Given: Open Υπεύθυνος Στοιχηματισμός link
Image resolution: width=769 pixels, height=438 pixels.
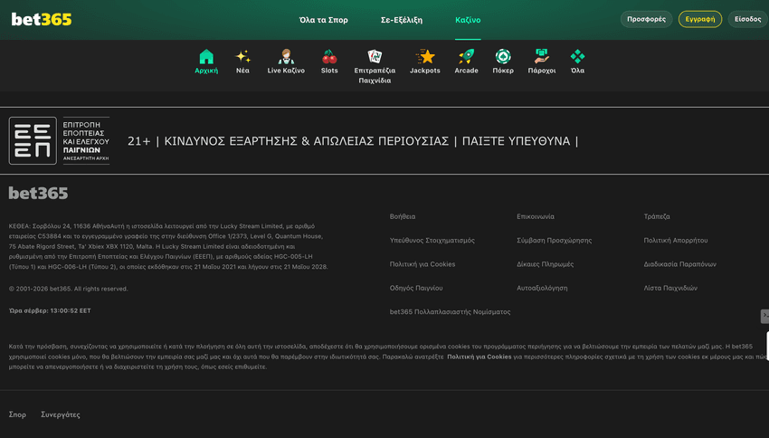Looking at the screenshot, I should click(432, 241).
